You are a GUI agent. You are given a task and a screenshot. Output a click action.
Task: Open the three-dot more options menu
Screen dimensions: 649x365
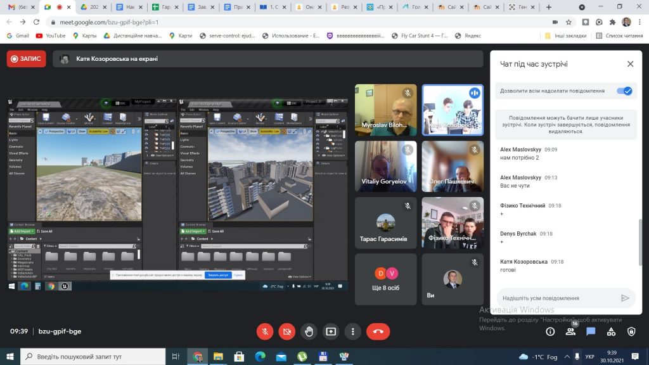pyautogui.click(x=353, y=331)
